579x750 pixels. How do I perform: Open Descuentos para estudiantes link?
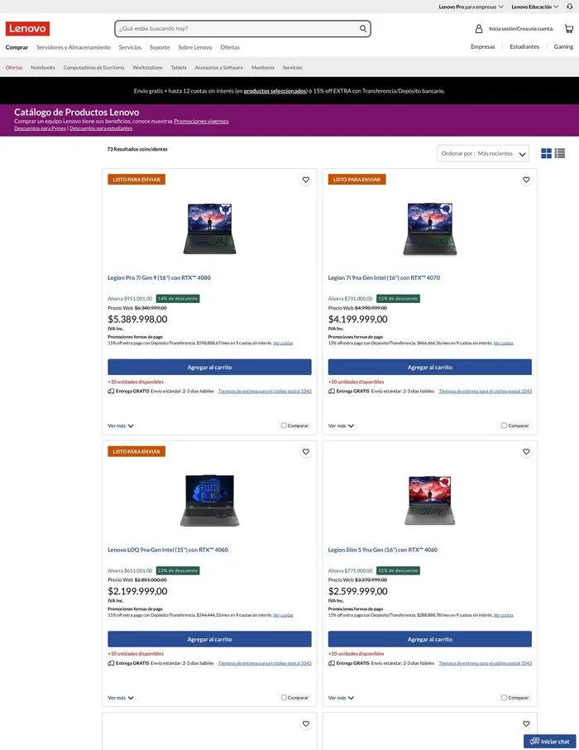click(101, 128)
